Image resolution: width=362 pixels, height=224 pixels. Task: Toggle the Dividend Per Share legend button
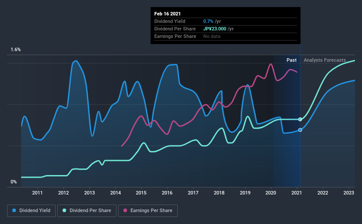tap(87, 211)
